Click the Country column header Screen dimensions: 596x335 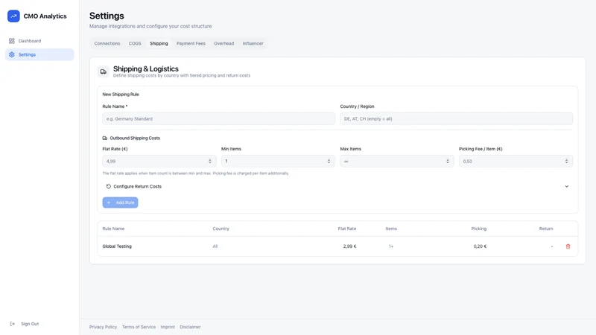coord(221,229)
